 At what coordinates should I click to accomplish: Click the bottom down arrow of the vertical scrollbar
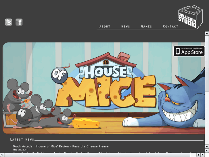pos(207,151)
